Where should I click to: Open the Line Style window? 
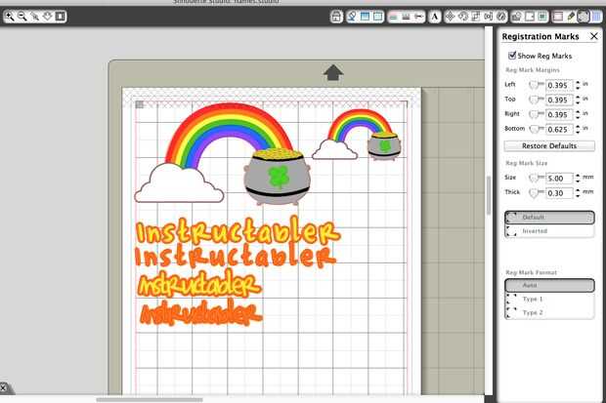[406, 17]
